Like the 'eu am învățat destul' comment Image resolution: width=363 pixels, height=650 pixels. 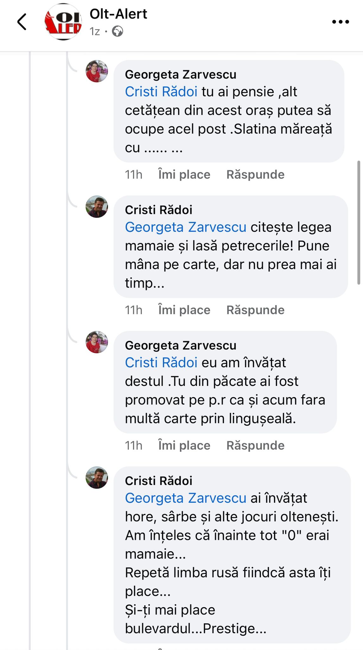coord(184,446)
